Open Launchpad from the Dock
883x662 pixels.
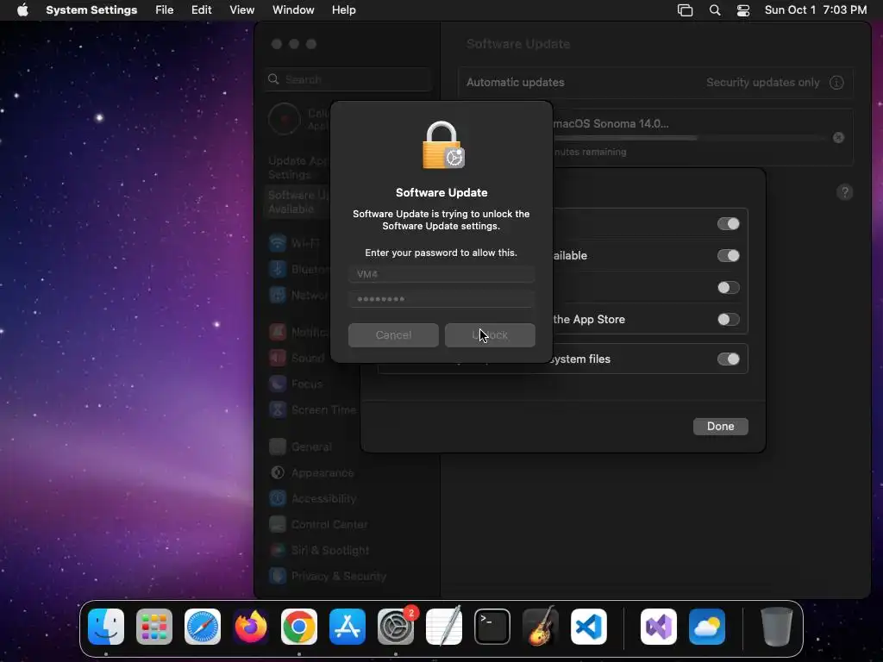point(154,627)
